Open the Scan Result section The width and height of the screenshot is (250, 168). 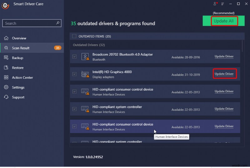(32, 48)
